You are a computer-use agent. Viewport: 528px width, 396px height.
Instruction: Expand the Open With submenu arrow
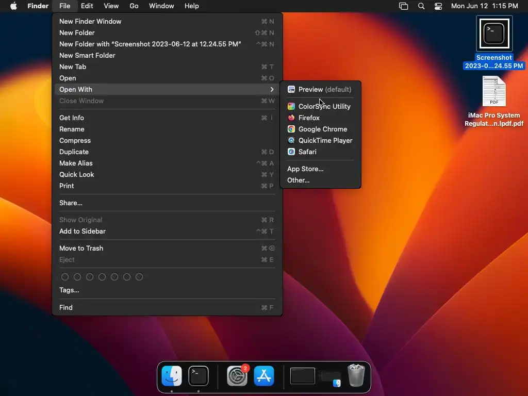coord(272,89)
